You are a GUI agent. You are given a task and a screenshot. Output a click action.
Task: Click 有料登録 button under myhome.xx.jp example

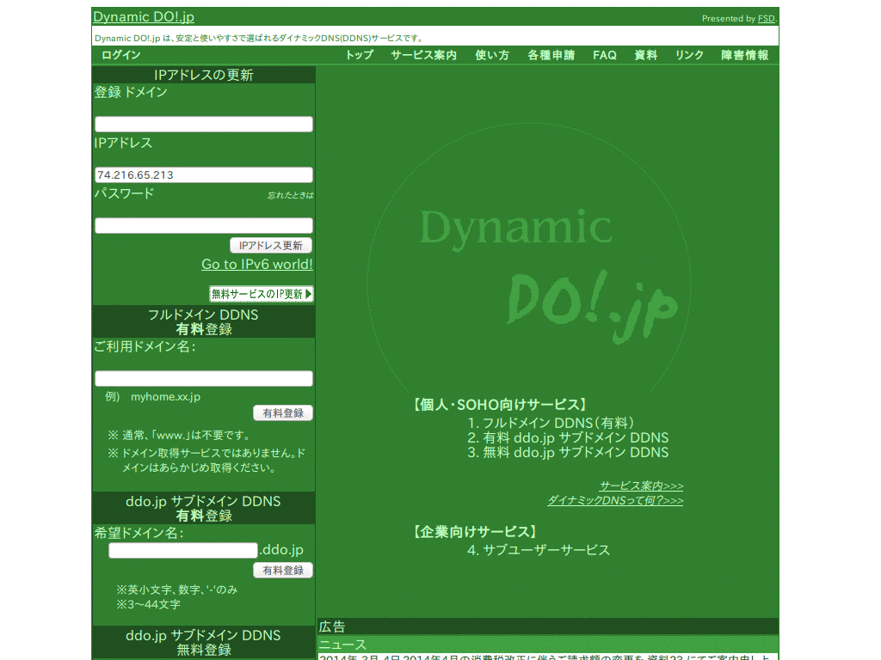coord(283,413)
